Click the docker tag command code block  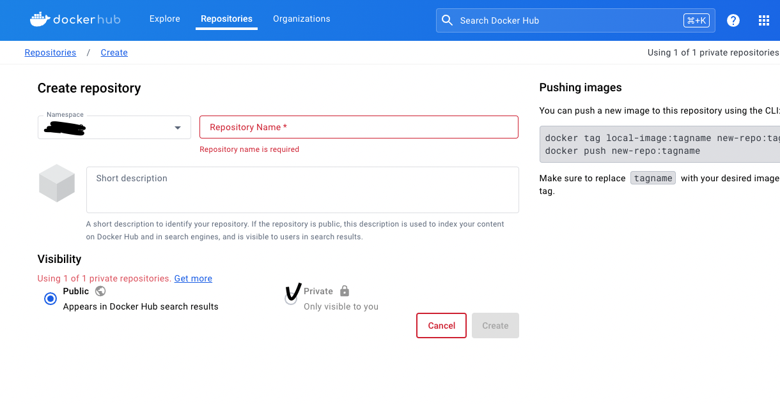coord(660,144)
